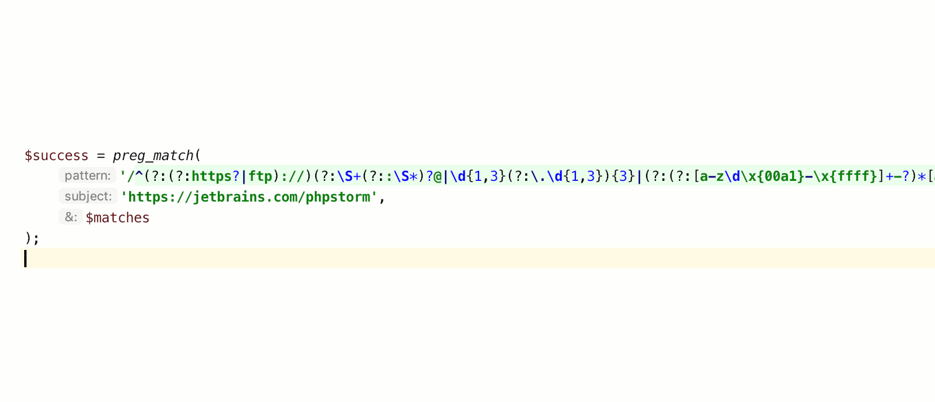Place cursor on preg_match function name

(153, 156)
